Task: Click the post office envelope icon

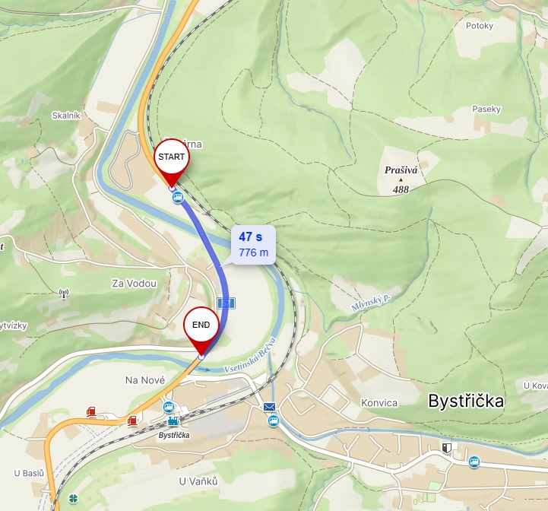Action: pyautogui.click(x=269, y=406)
